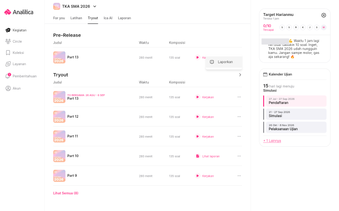The height and width of the screenshot is (211, 339).
Task: Open Koleksi bookmark section
Action: tap(15, 53)
